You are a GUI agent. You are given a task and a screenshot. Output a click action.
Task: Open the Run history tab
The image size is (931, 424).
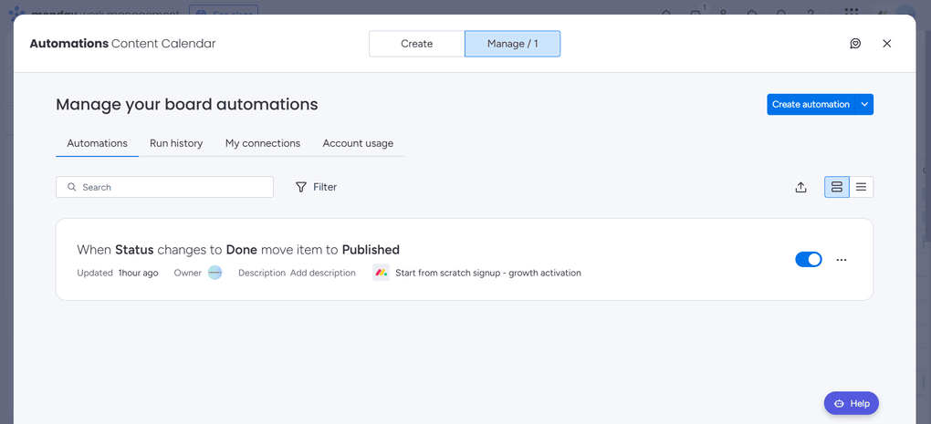[176, 143]
